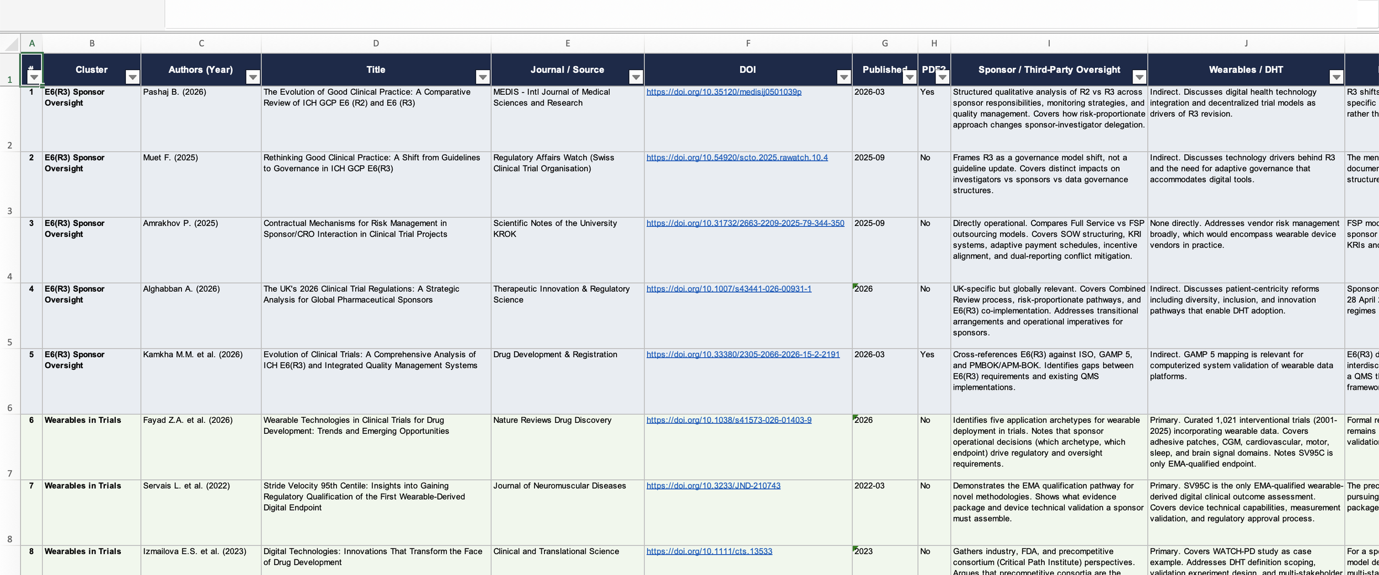Select column F header
1379x575 pixels.
coord(748,44)
